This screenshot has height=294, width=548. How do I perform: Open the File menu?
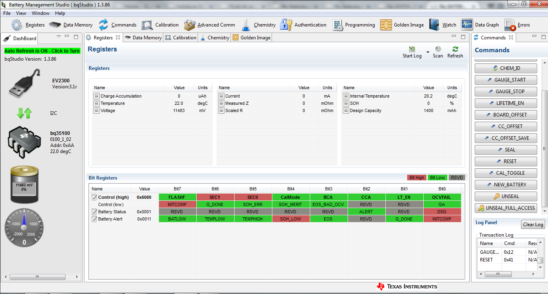[7, 13]
